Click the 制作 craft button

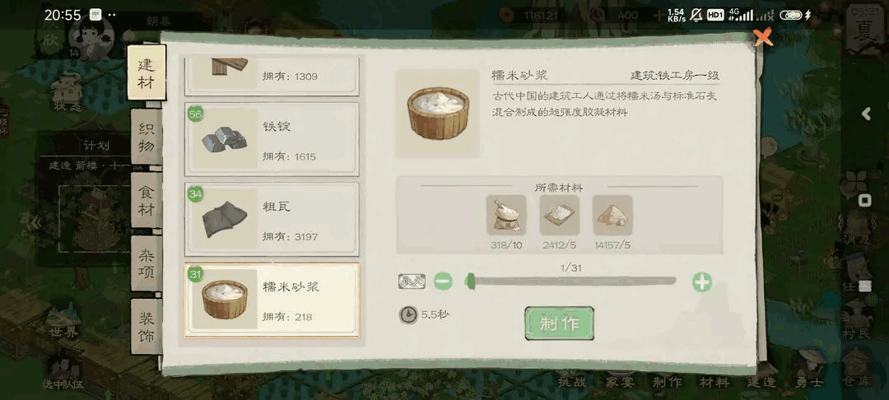559,323
